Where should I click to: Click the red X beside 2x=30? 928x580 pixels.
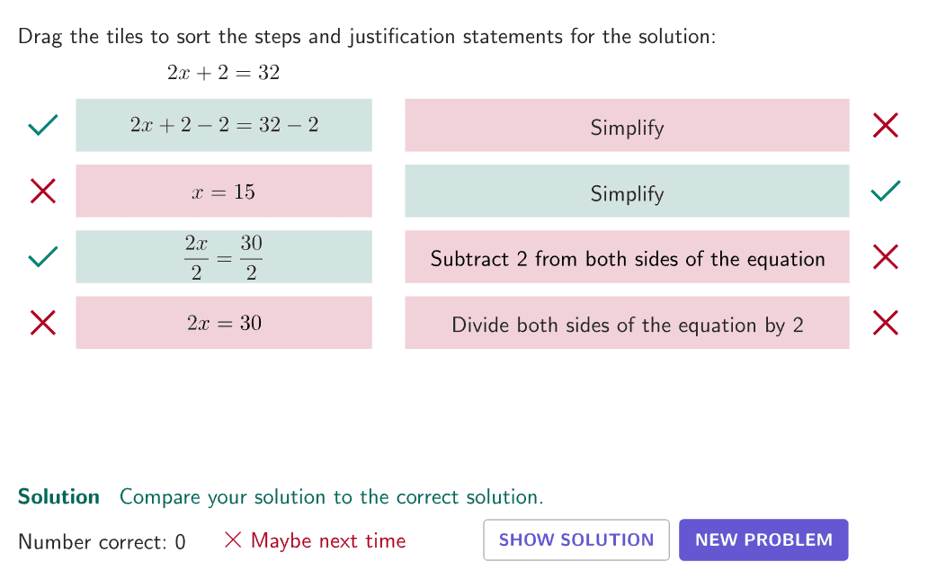pos(43,323)
